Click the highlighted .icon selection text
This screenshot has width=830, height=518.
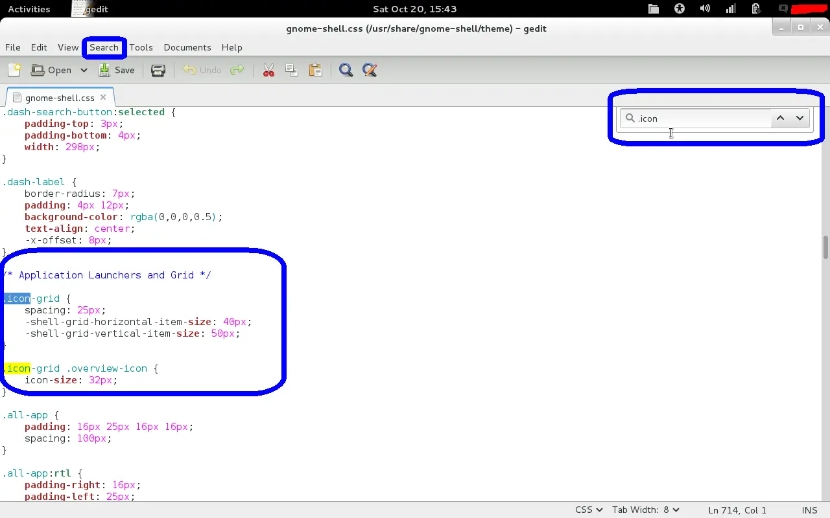(x=17, y=298)
